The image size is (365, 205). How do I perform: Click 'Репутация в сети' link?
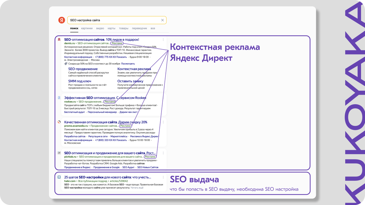click(x=98, y=137)
